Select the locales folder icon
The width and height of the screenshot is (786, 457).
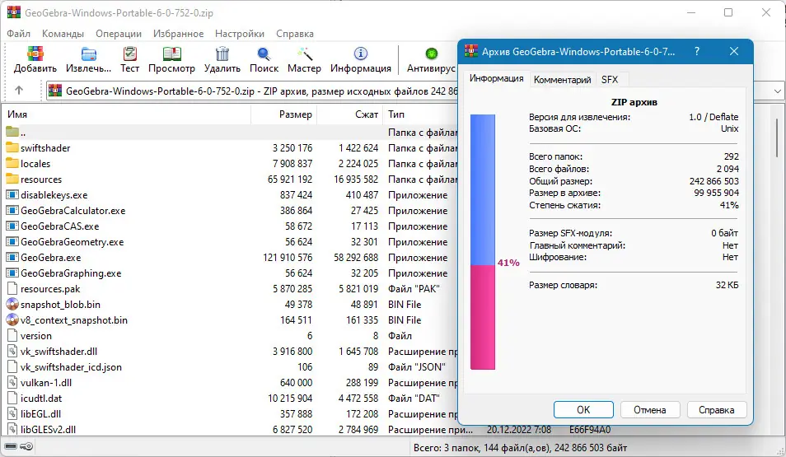12,163
